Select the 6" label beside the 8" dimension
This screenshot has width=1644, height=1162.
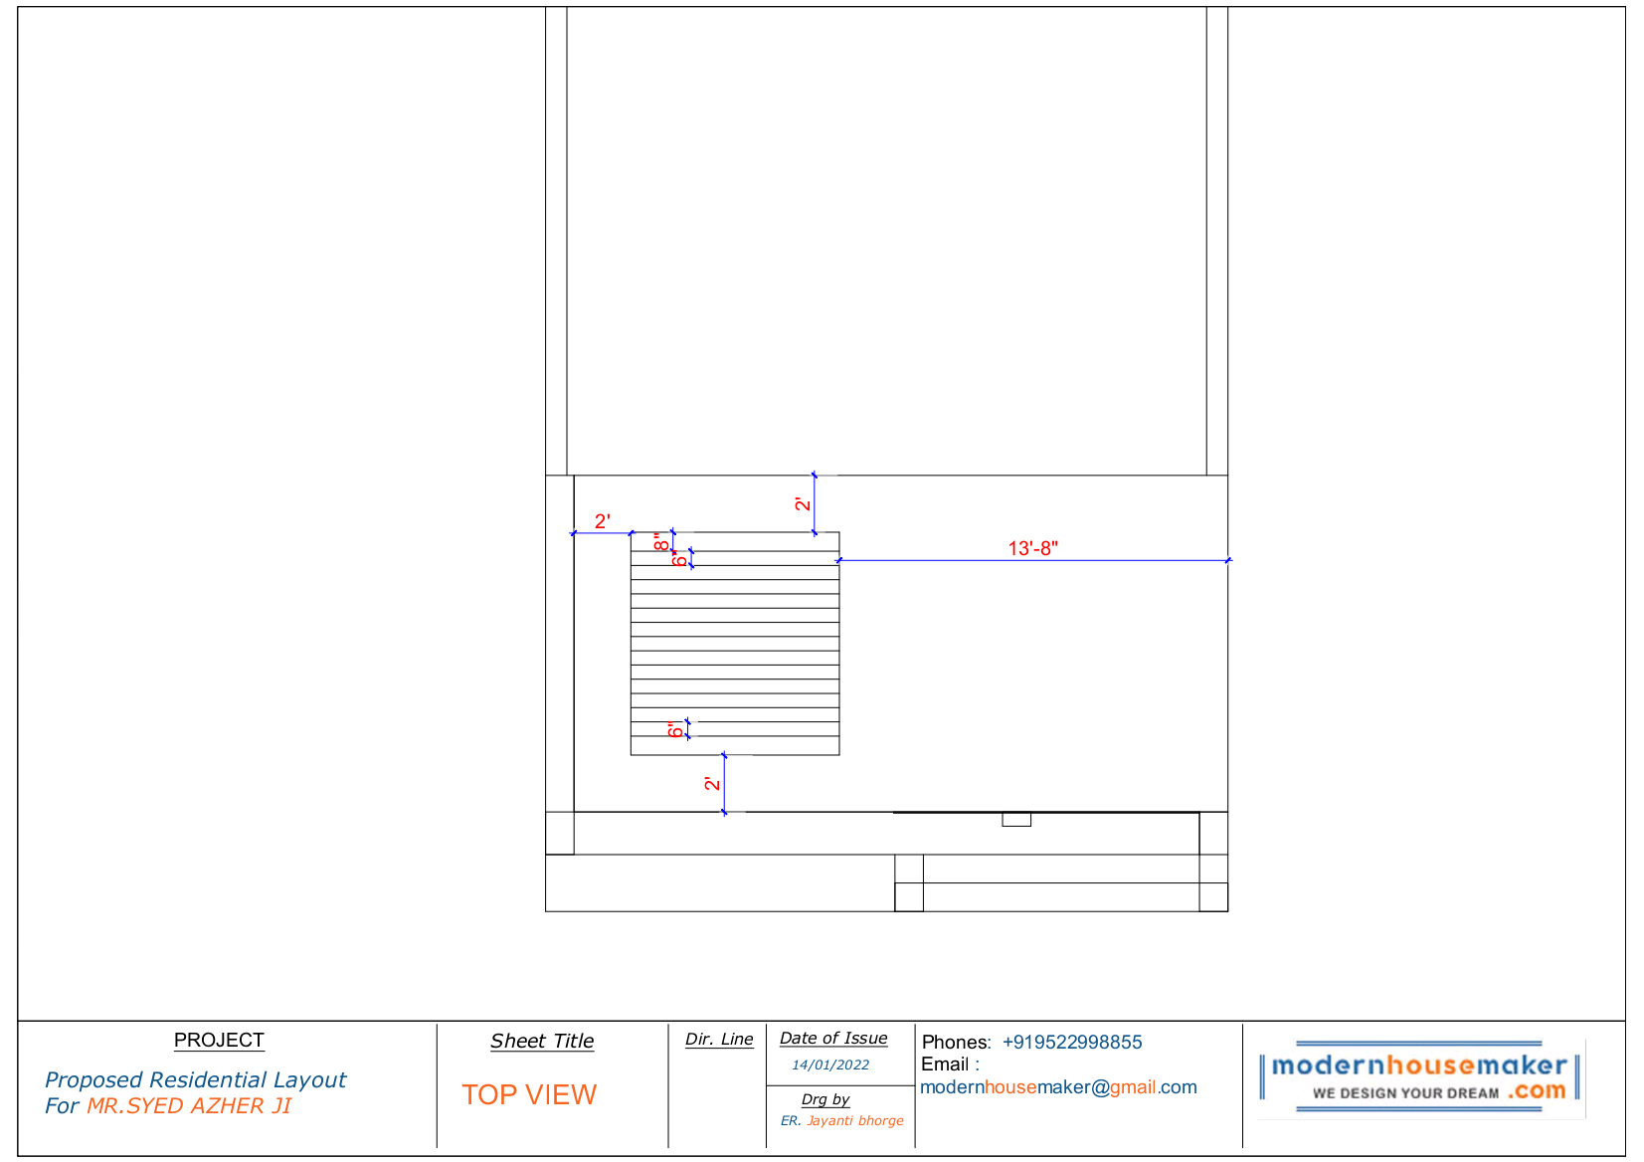[680, 559]
